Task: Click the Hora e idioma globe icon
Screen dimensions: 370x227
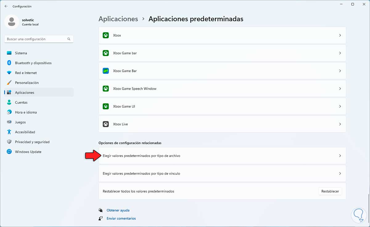Action: pyautogui.click(x=9, y=112)
